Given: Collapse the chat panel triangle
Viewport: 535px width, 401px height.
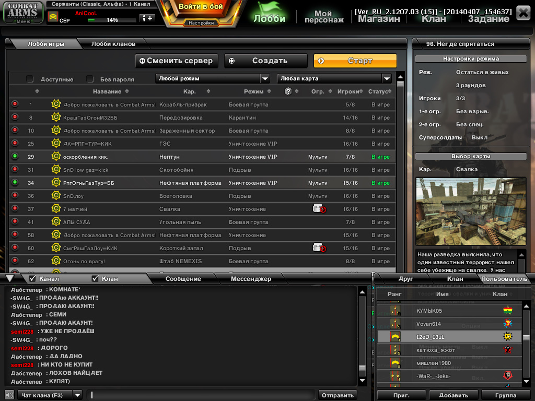Looking at the screenshot, I should pos(10,278).
